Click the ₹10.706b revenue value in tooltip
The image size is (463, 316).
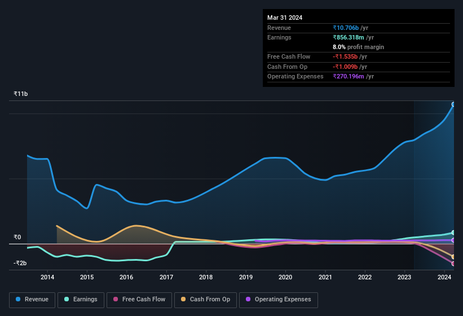(346, 28)
